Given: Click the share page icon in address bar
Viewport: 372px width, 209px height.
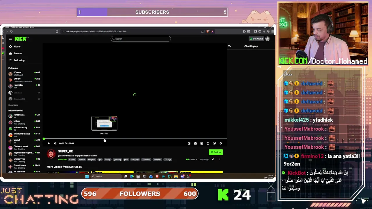Looking at the screenshot, I should tap(202, 31).
